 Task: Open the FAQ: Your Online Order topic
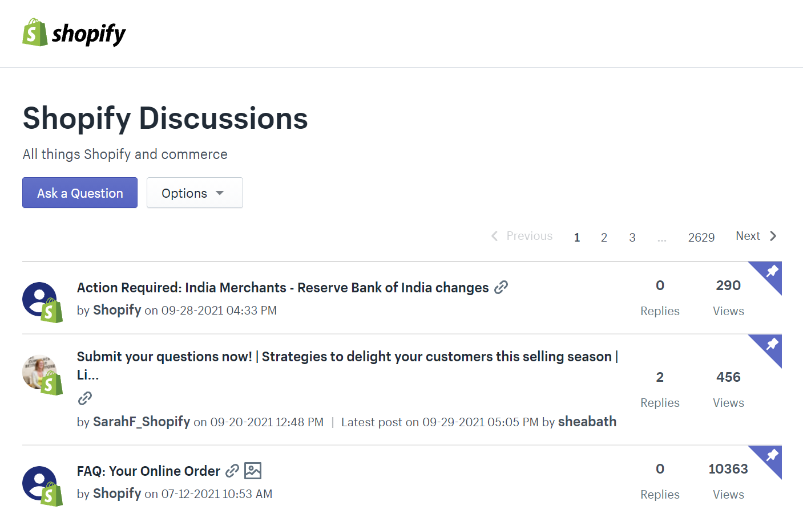(x=148, y=471)
